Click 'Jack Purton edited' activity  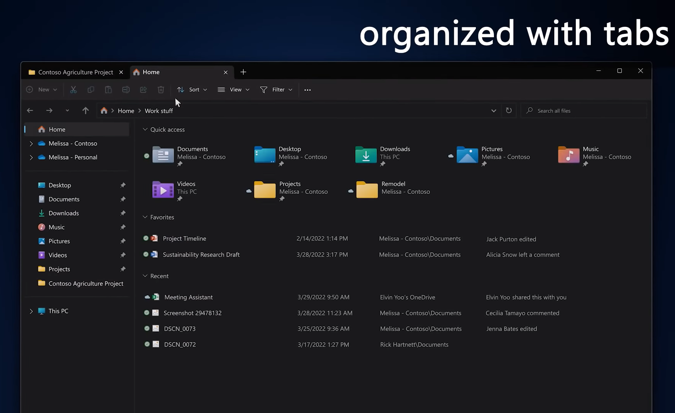click(x=511, y=239)
